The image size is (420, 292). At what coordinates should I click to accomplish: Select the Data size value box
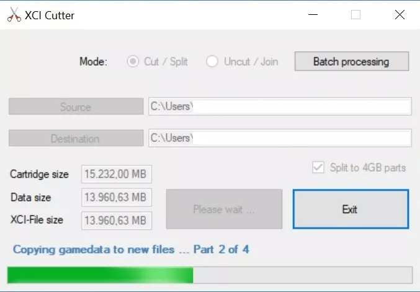click(x=117, y=198)
